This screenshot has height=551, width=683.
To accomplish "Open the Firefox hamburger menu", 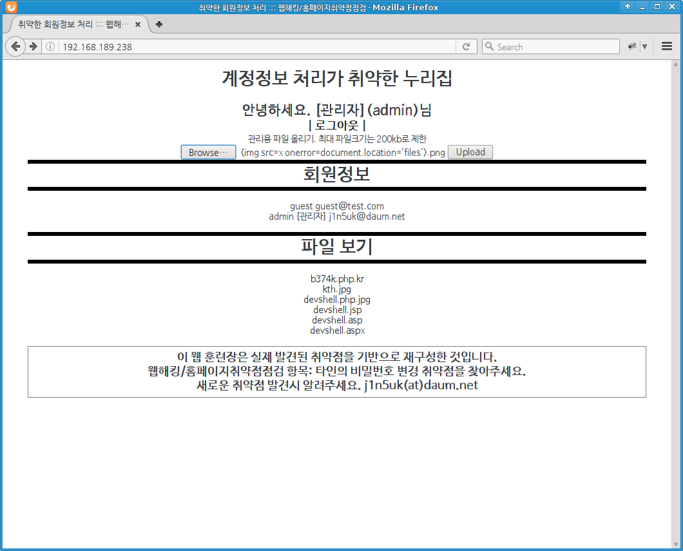I will coord(666,46).
